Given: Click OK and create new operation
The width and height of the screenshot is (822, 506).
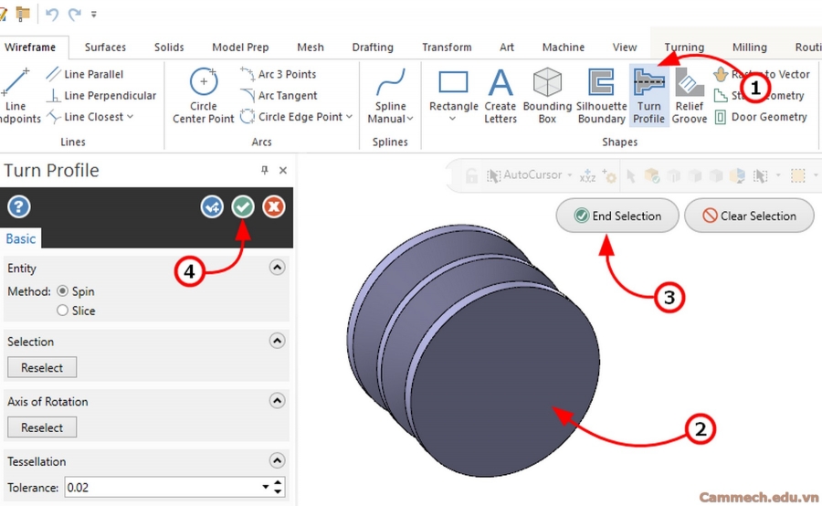Looking at the screenshot, I should 212,206.
